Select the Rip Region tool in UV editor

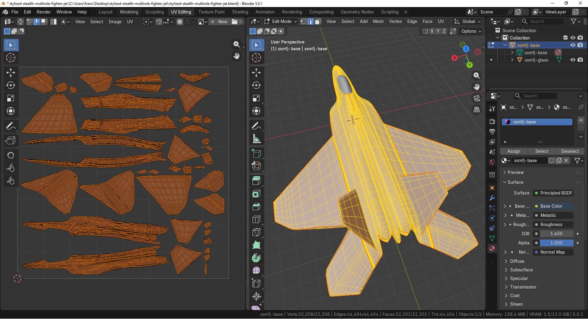click(x=11, y=141)
